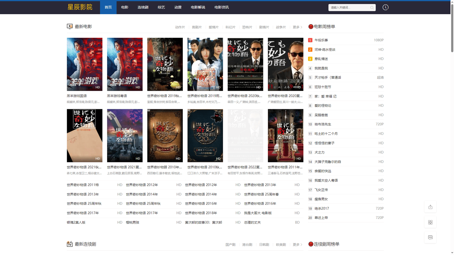Go to the 综艺 navigation item
454x255 pixels.
pyautogui.click(x=161, y=7)
